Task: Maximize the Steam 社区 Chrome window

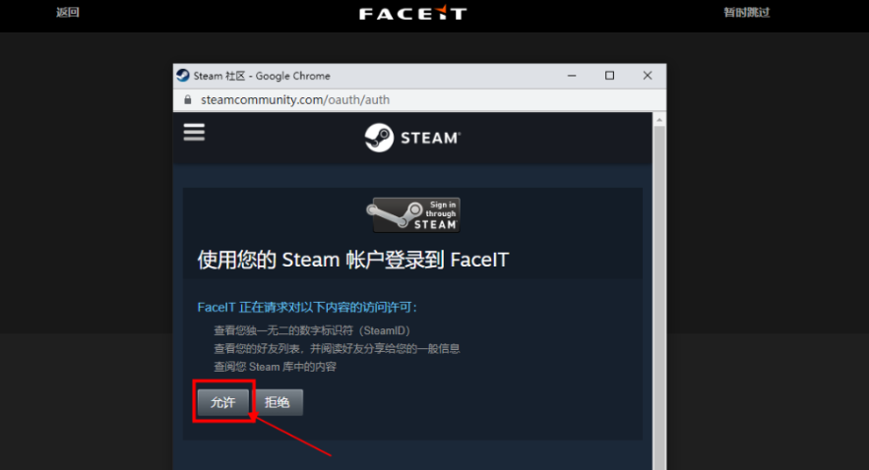Action: coord(609,76)
